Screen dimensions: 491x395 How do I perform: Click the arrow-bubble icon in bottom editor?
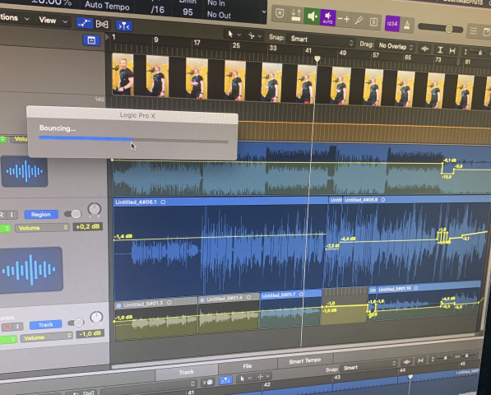(207, 382)
